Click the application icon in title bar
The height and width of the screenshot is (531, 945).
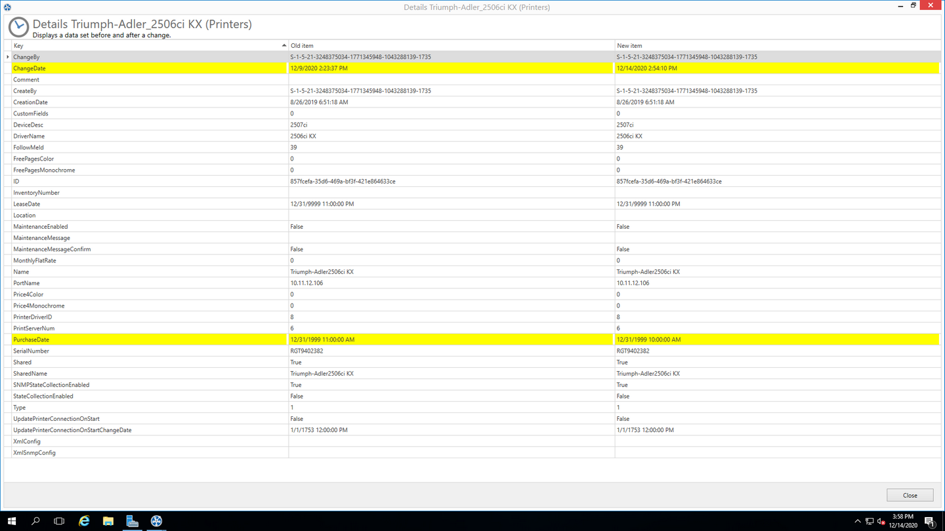pyautogui.click(x=7, y=7)
